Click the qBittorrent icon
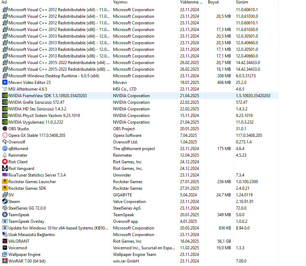The image size is (306, 266). coord(5,149)
